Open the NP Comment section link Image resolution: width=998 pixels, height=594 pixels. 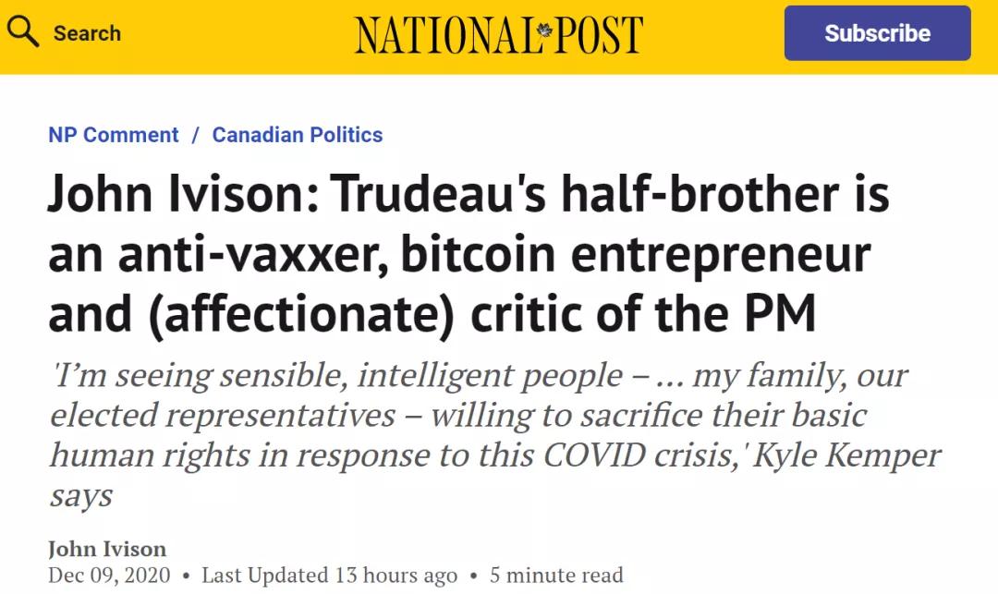click(114, 135)
